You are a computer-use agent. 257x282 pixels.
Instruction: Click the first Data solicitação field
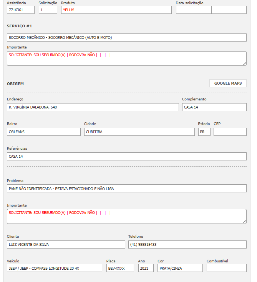tap(193, 10)
